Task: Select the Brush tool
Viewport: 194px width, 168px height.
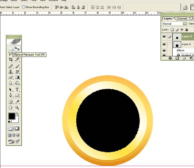Action: 17,66
